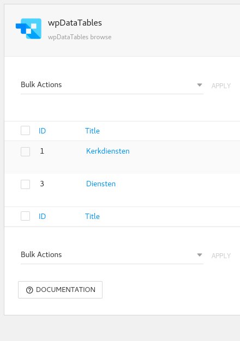This screenshot has height=341, width=240.
Task: Click the footer Title column label
Action: point(92,216)
